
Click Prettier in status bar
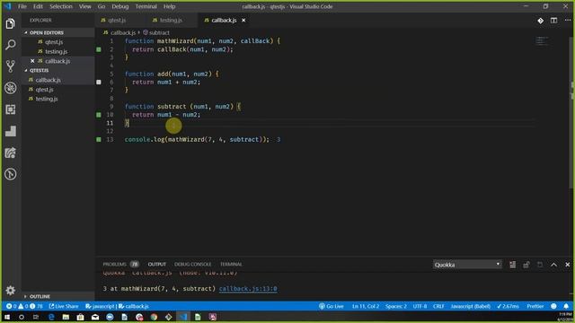(x=535, y=306)
